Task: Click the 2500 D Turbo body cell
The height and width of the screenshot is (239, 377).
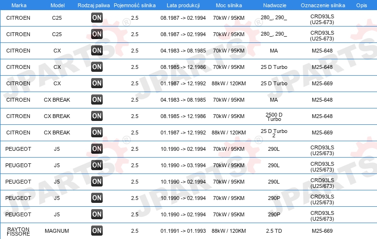Action: (x=274, y=117)
